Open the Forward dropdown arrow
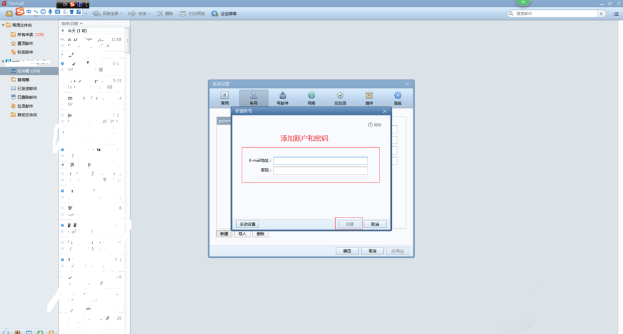623x334 pixels. point(150,14)
